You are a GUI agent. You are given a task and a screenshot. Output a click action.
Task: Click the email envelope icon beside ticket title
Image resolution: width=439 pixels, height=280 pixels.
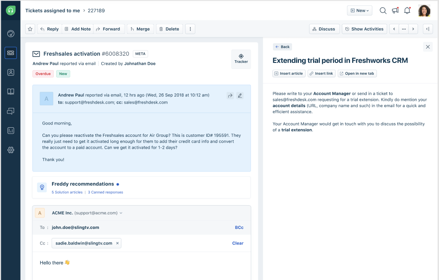coord(36,54)
